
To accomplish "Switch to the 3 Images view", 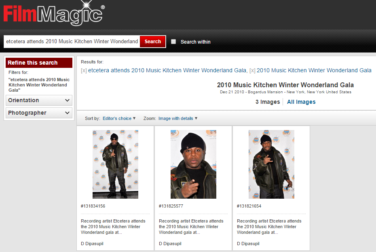I will [x=268, y=102].
